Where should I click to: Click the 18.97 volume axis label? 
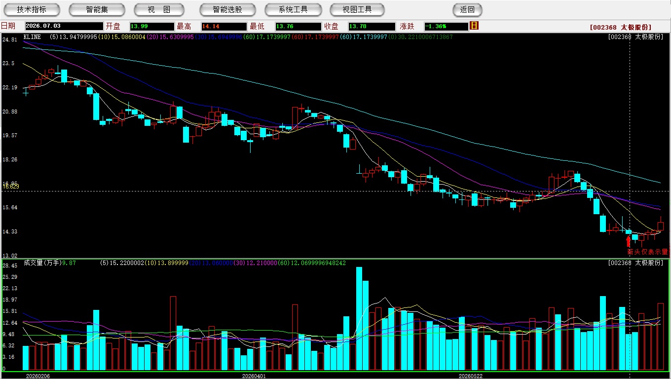pyautogui.click(x=9, y=300)
